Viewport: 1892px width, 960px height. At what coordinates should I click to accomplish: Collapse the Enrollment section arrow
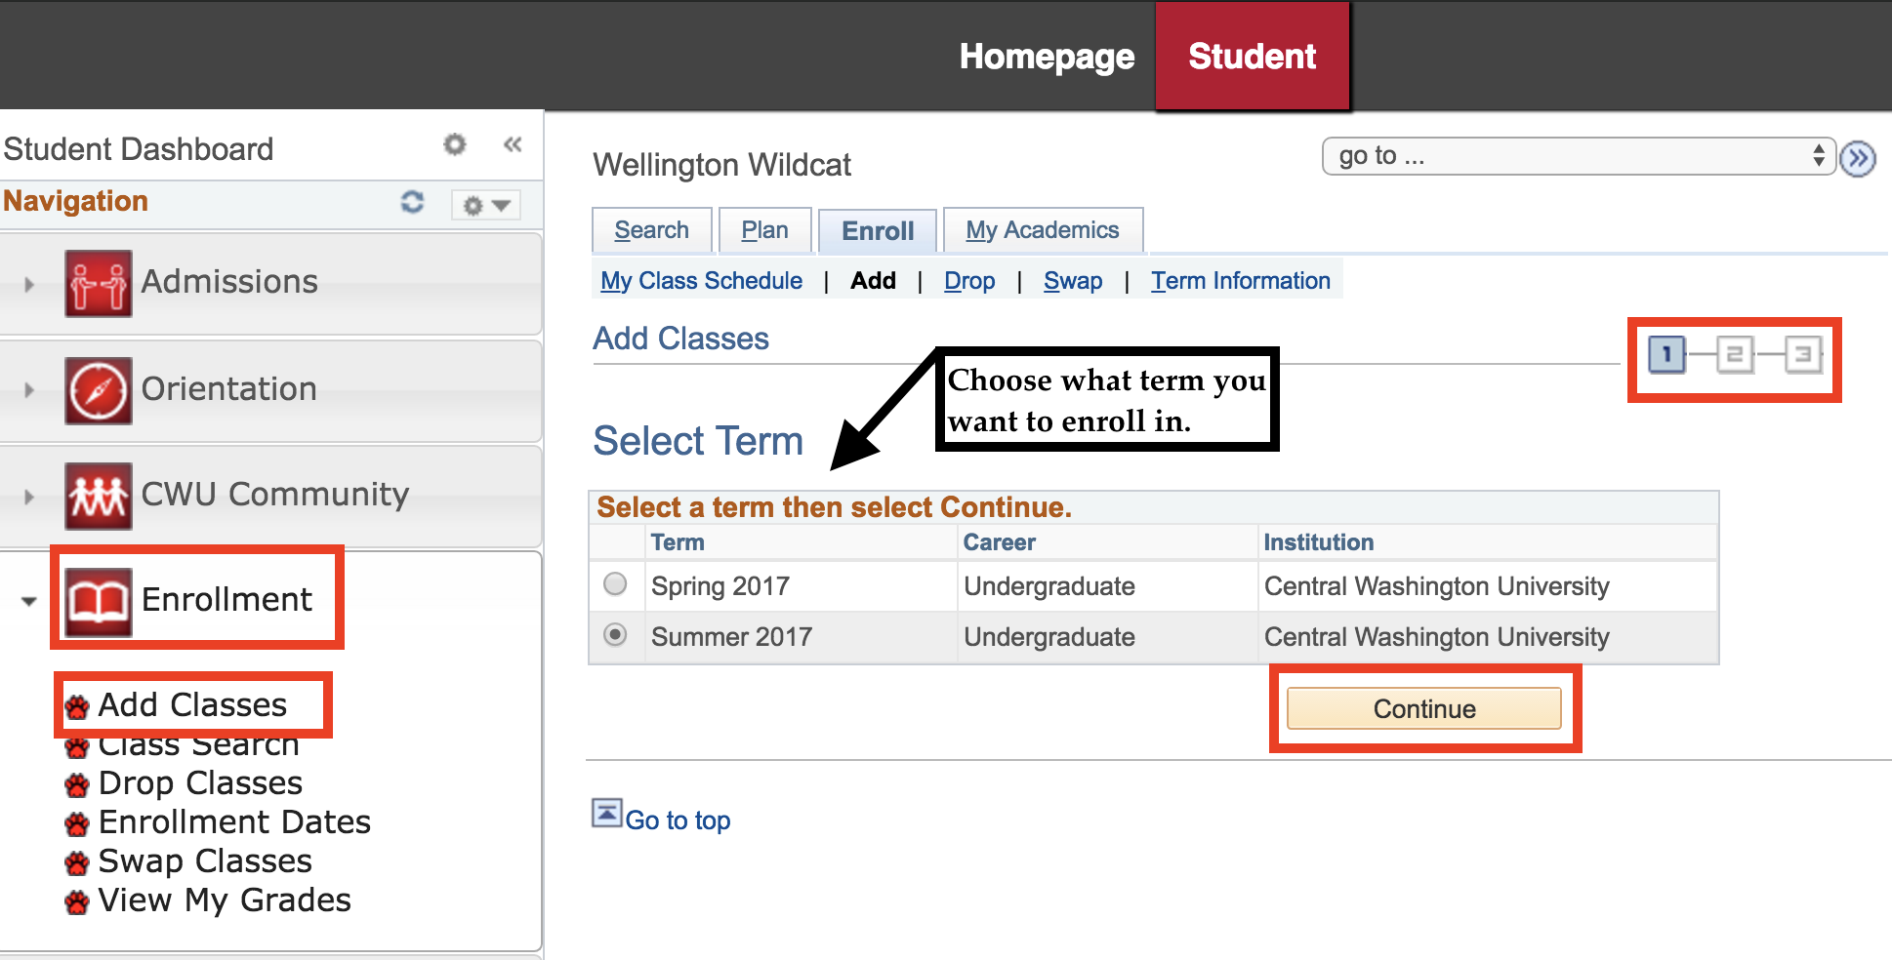[x=29, y=601]
